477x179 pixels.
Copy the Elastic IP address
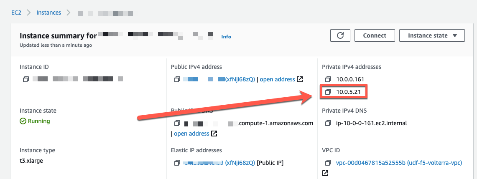pyautogui.click(x=177, y=163)
